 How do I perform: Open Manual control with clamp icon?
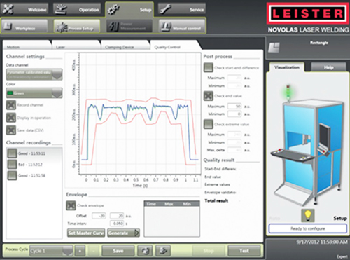pos(182,27)
